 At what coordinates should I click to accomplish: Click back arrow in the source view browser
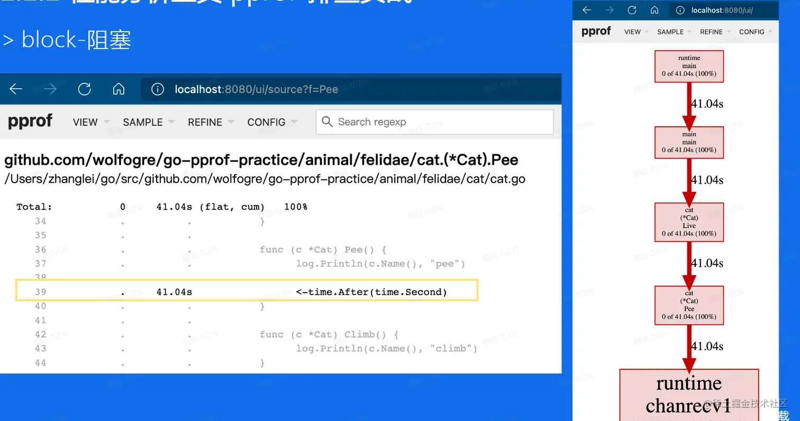click(x=16, y=89)
